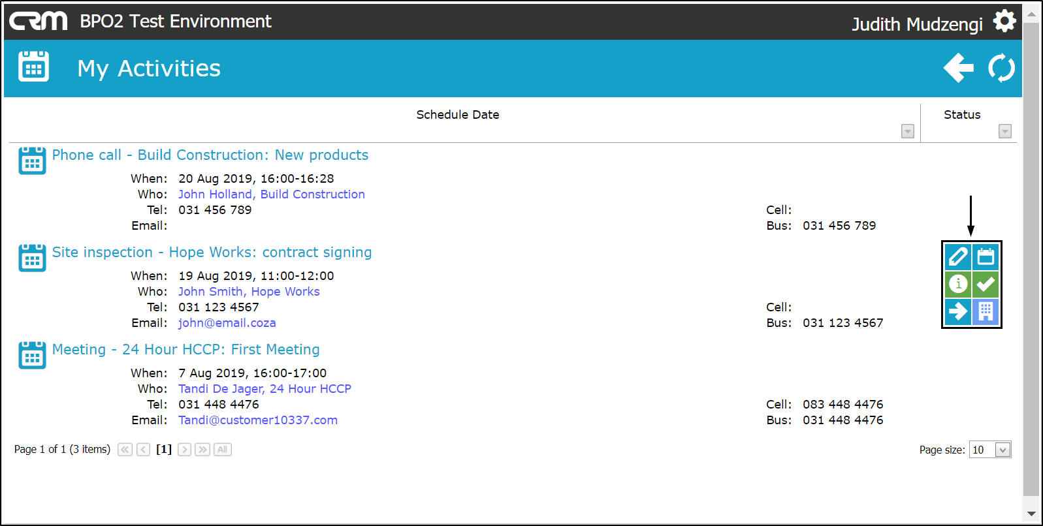Screen dimensions: 1043x526
Task: Open the settings gear icon
Action: [x=1004, y=22]
